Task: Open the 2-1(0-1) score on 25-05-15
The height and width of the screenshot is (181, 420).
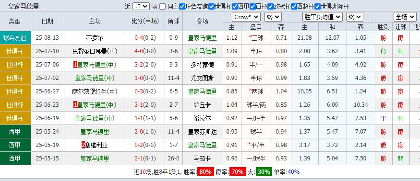Action: coord(145,158)
